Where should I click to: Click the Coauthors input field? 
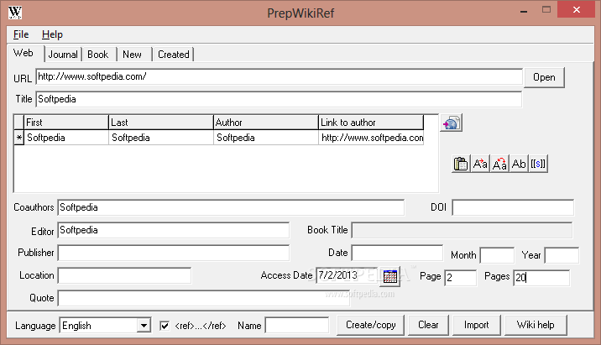[231, 207]
